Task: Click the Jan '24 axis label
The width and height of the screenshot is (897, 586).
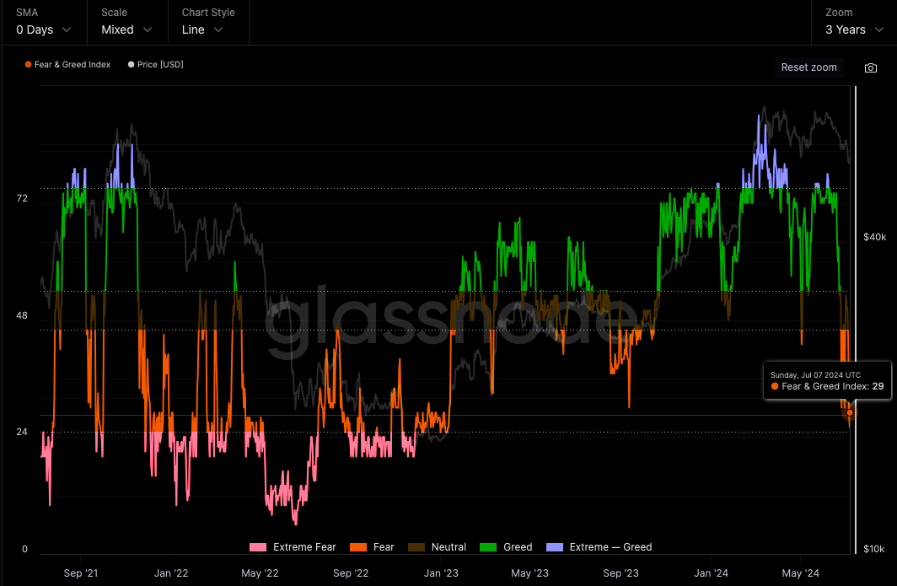Action: point(711,573)
